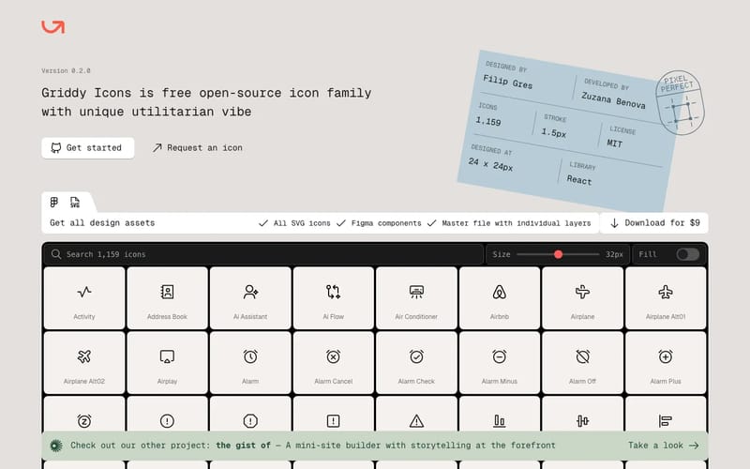Select the Airplay icon tile
The width and height of the screenshot is (750, 469).
167,363
